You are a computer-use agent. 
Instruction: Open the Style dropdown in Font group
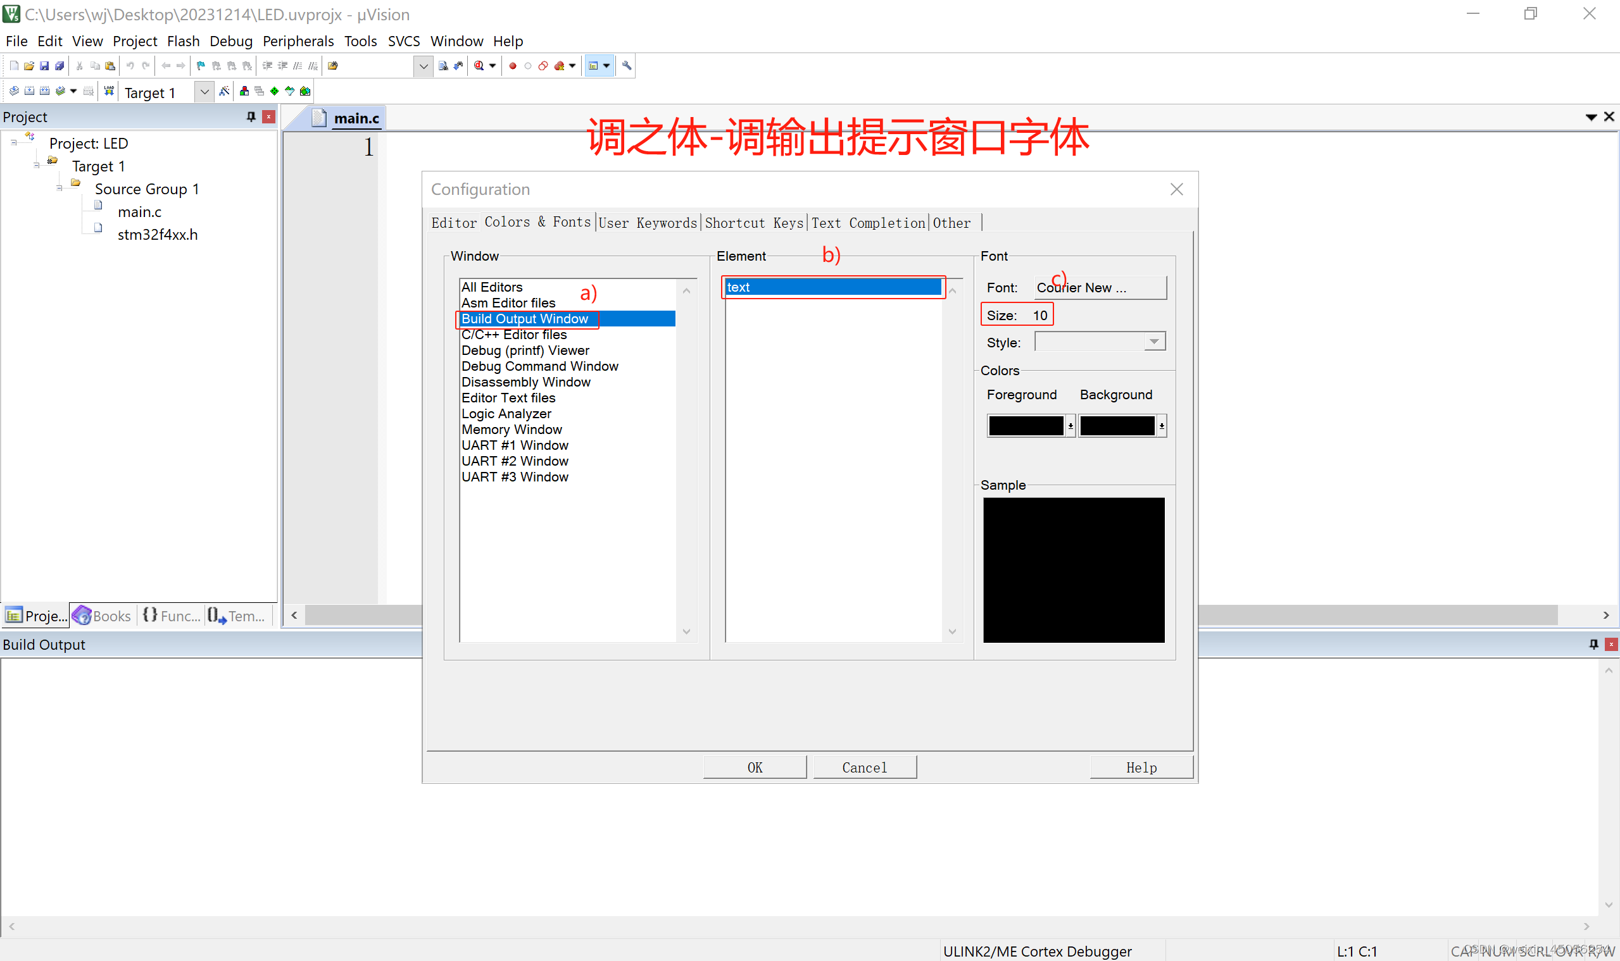[1154, 341]
